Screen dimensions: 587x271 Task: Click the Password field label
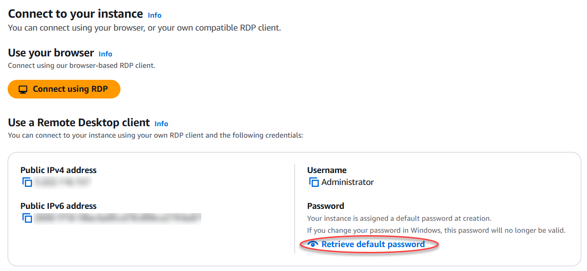pos(325,206)
